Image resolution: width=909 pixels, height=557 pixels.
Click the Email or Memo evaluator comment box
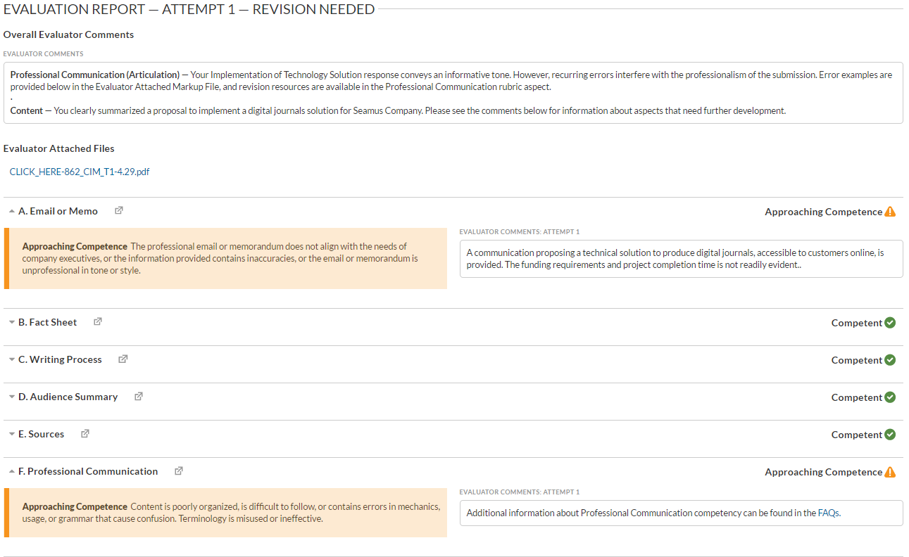click(x=680, y=259)
